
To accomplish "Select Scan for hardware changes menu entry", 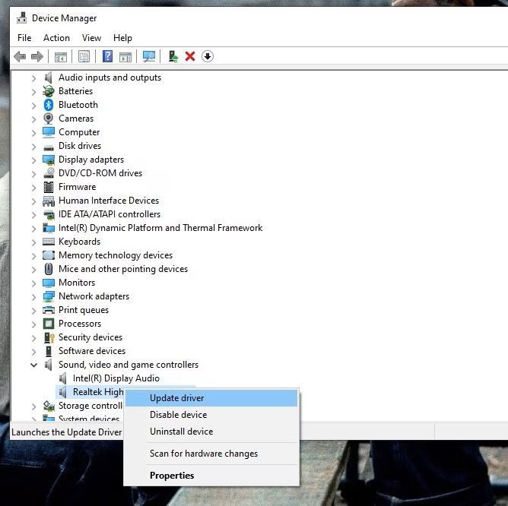I will [211, 454].
